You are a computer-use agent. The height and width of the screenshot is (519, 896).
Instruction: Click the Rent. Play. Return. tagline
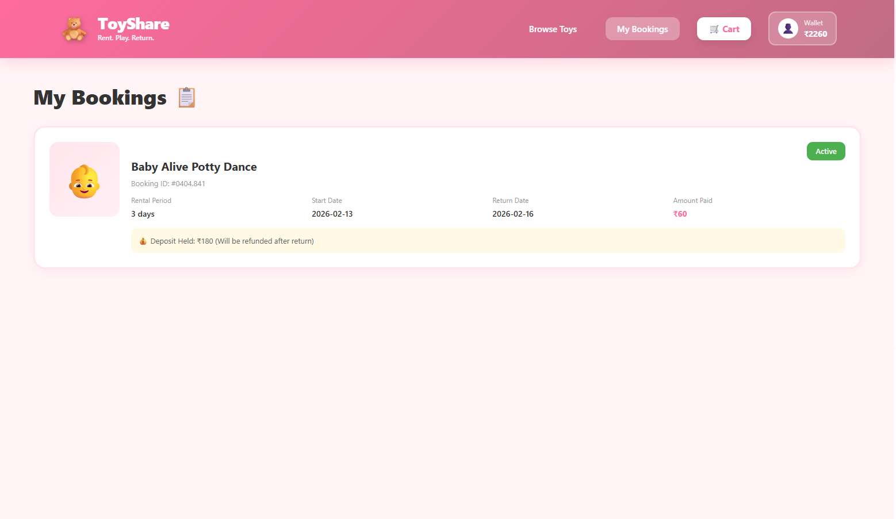(125, 39)
